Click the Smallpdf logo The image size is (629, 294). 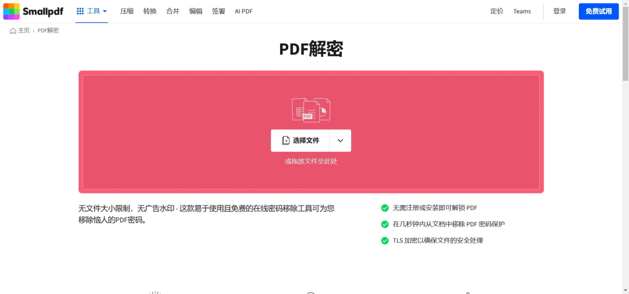pyautogui.click(x=33, y=11)
